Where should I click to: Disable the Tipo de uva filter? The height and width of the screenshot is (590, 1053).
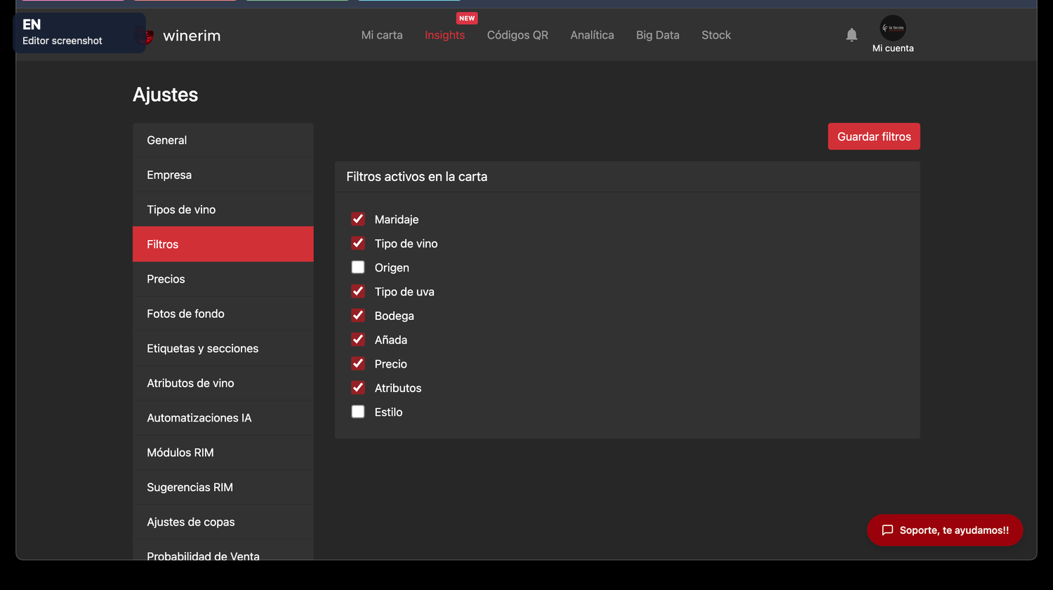coord(358,291)
